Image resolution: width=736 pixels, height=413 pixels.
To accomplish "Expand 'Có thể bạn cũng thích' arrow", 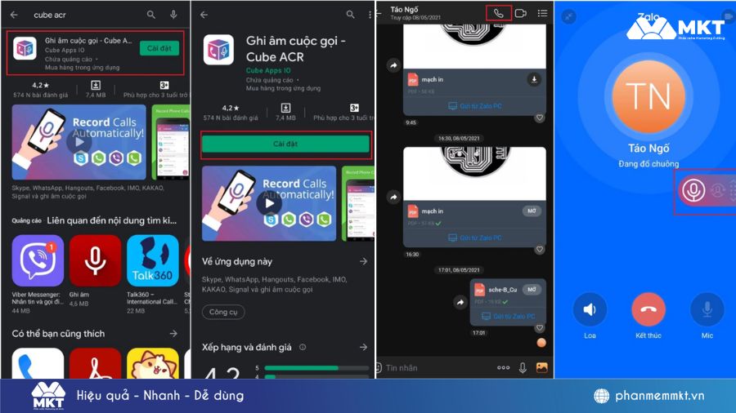I will 173,333.
